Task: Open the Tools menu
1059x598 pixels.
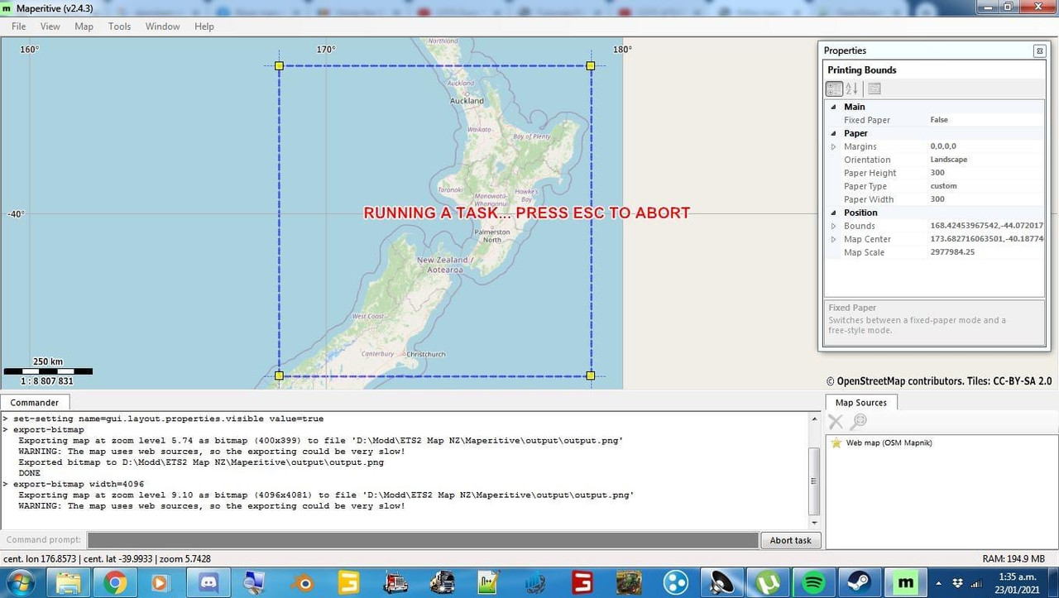Action: (119, 26)
